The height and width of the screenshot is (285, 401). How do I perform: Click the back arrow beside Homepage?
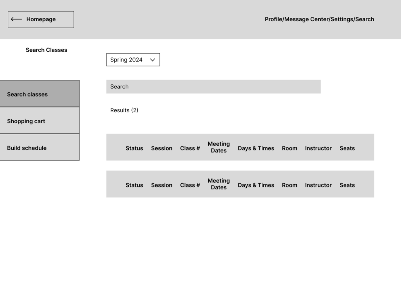click(x=16, y=19)
